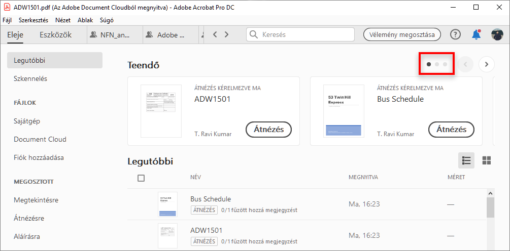
Task: Tick the select-all files checkbox
Action: point(141,178)
